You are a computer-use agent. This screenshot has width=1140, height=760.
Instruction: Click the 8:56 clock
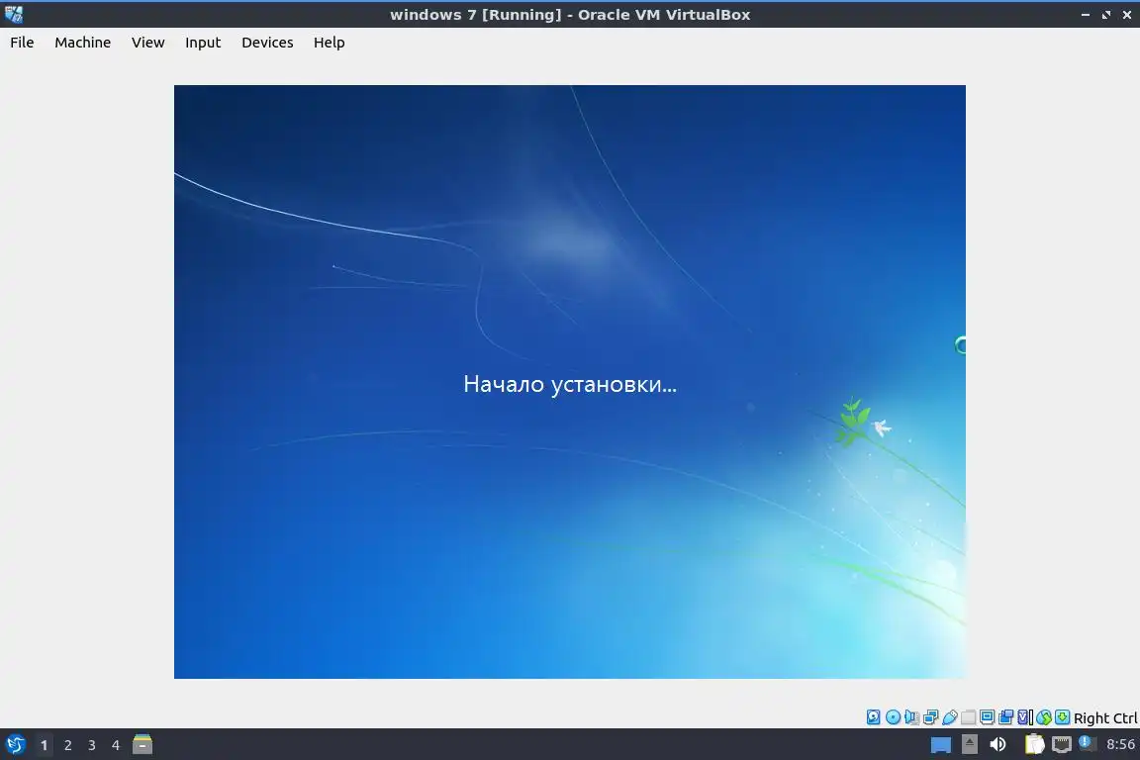click(1120, 744)
